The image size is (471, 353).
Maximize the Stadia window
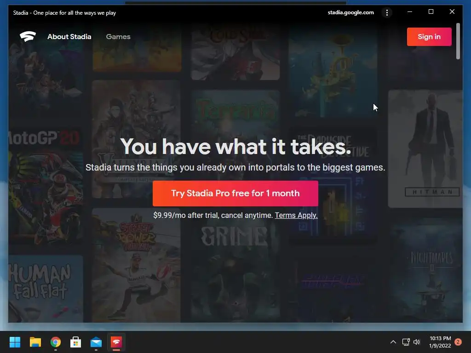[x=431, y=11]
